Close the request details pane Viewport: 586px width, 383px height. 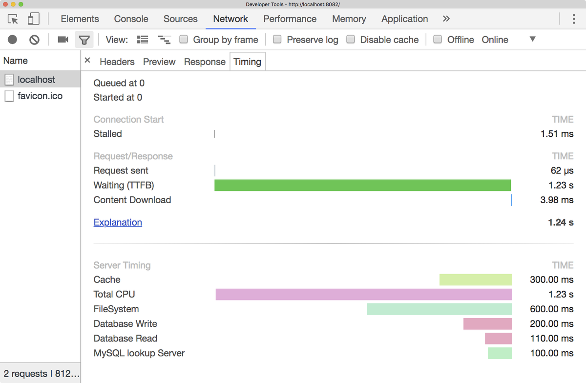coord(87,61)
